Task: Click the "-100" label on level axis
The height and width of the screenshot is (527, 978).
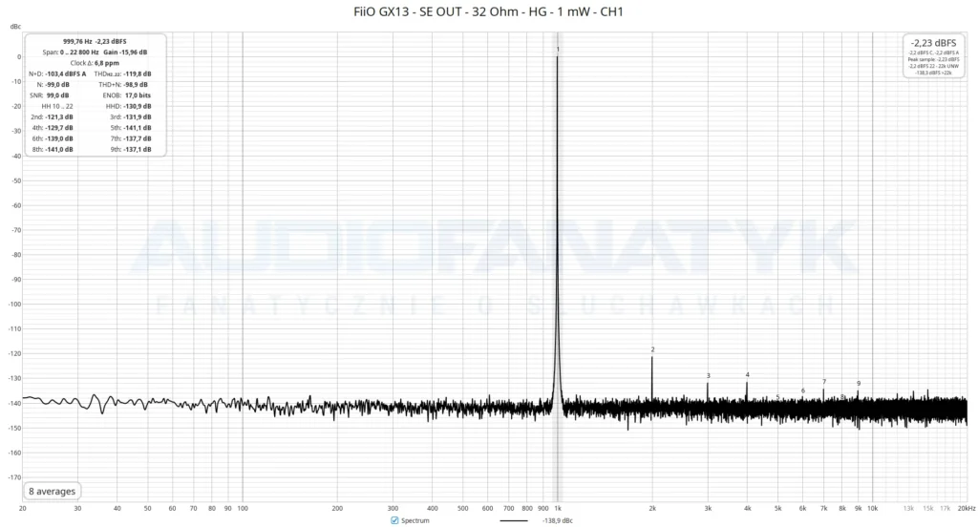Action: tap(14, 305)
